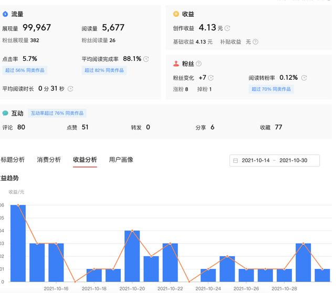Select the 收益分析 tab
The height and width of the screenshot is (293, 336).
[x=85, y=160]
